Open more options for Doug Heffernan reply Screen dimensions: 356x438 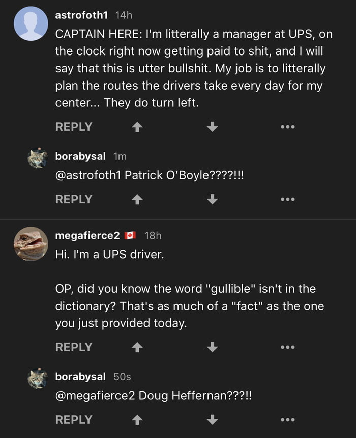[x=287, y=420]
